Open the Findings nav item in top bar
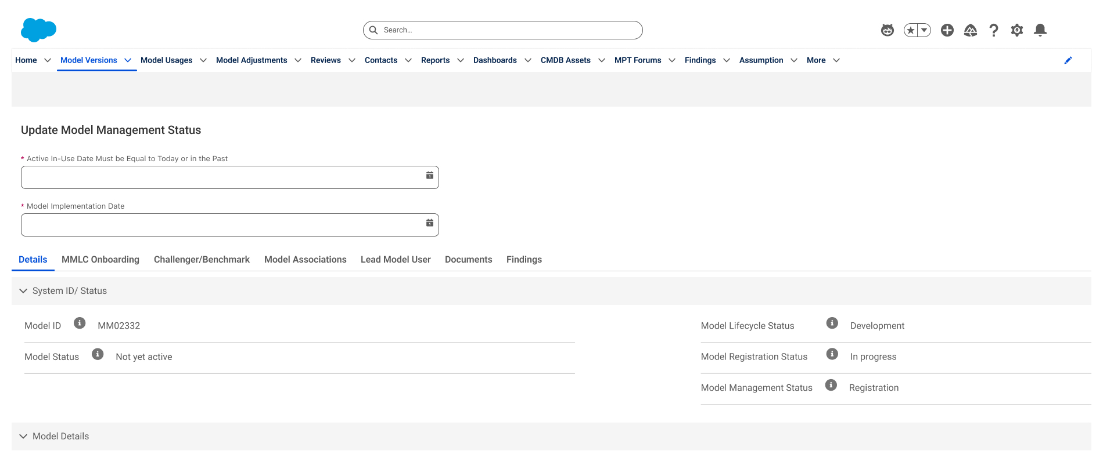 pyautogui.click(x=700, y=60)
